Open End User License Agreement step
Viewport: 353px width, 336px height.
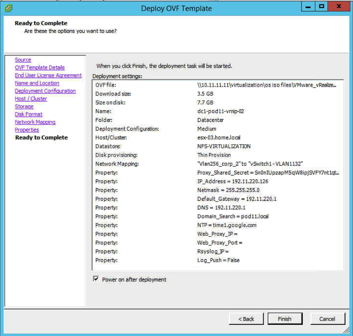point(48,75)
